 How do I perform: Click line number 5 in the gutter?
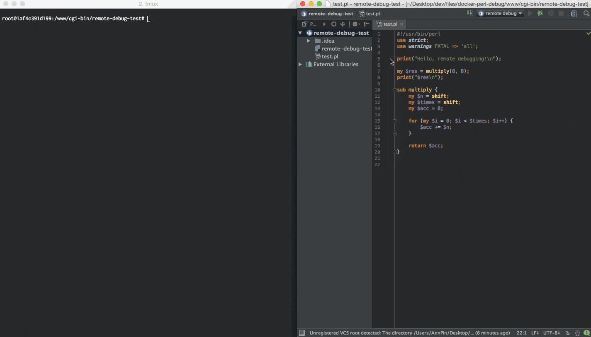pos(378,59)
